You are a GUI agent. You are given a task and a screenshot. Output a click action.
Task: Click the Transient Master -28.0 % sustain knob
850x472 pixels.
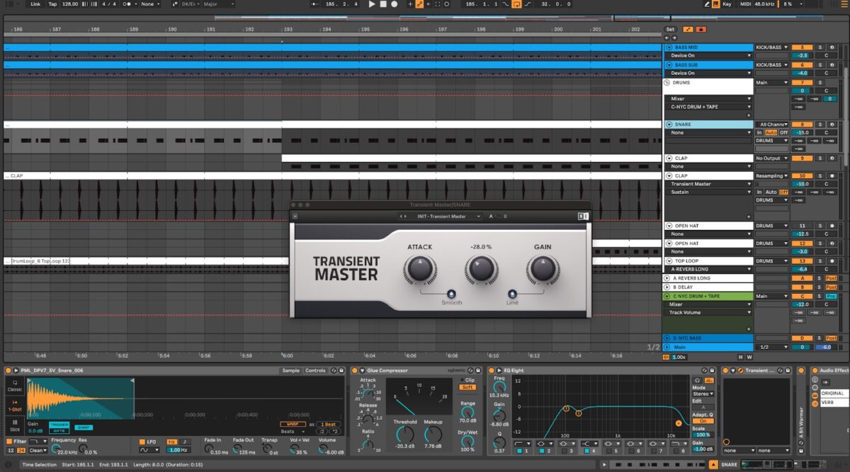pos(481,270)
